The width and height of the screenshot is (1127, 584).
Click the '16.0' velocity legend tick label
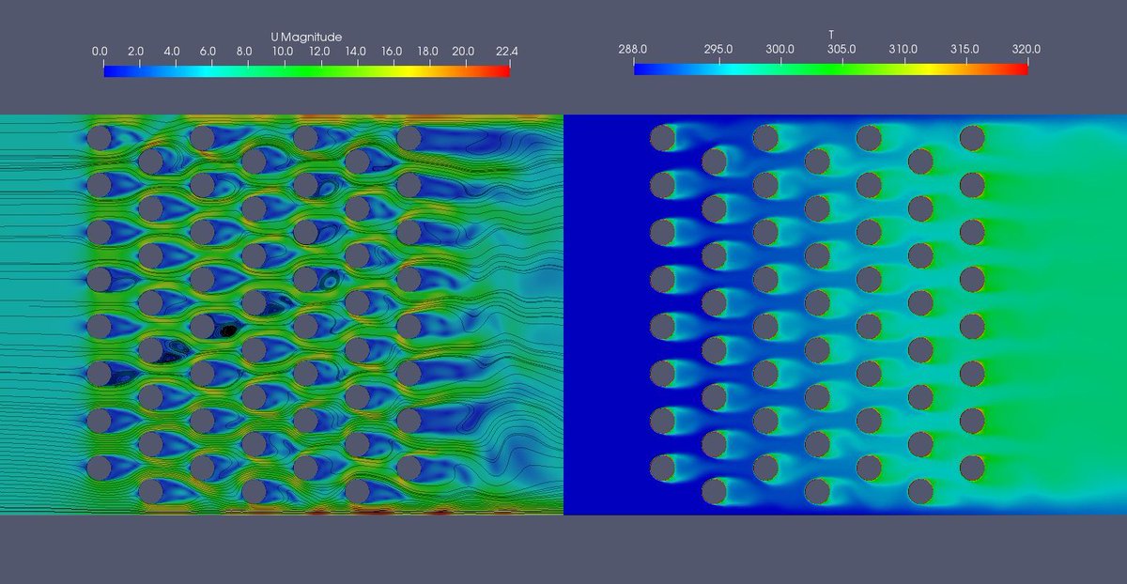pyautogui.click(x=392, y=52)
